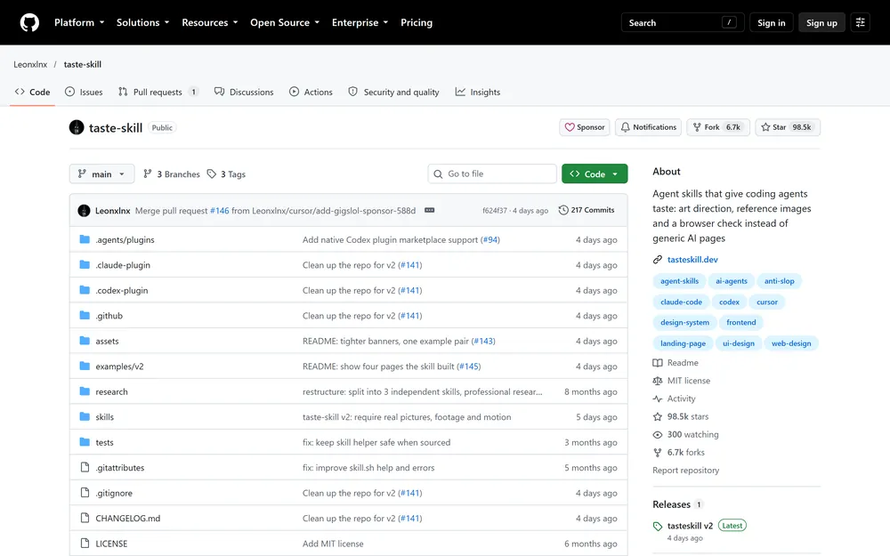The image size is (890, 556).
Task: Click the Sponsor heart button
Action: 584,127
